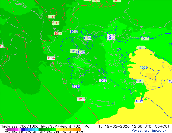Click the 317 value on the colour scale
The height and width of the screenshot is (133, 172).
(77, 132)
